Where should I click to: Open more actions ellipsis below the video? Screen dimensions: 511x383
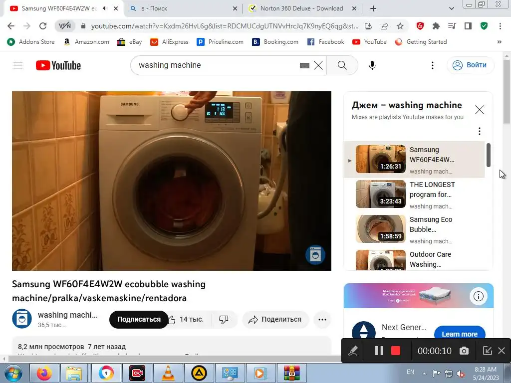point(322,320)
